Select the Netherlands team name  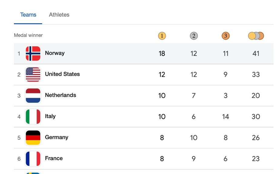pyautogui.click(x=61, y=95)
